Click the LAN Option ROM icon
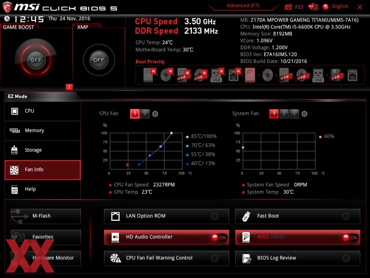The image size is (370, 278). click(x=115, y=216)
